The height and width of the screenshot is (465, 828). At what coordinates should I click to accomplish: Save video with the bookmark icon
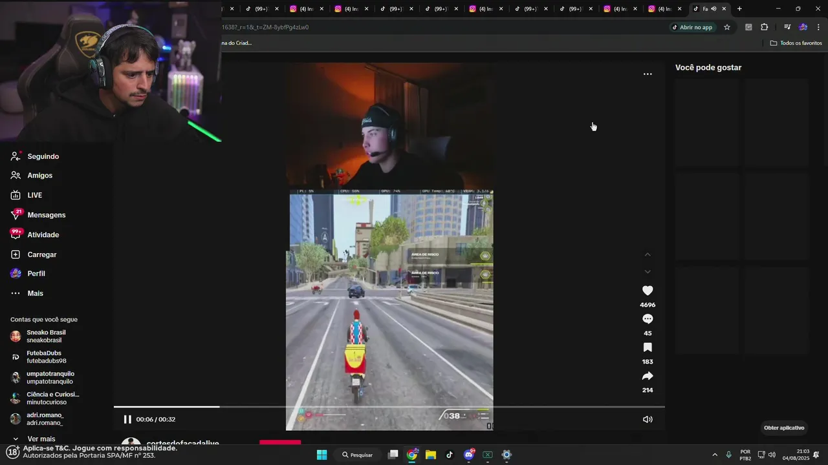(648, 347)
